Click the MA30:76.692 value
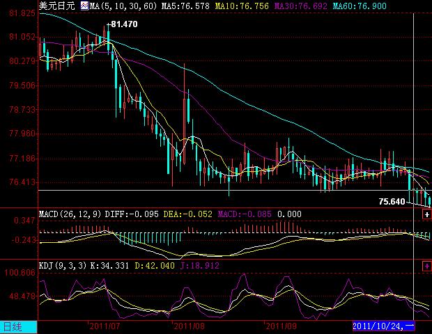 301,6
